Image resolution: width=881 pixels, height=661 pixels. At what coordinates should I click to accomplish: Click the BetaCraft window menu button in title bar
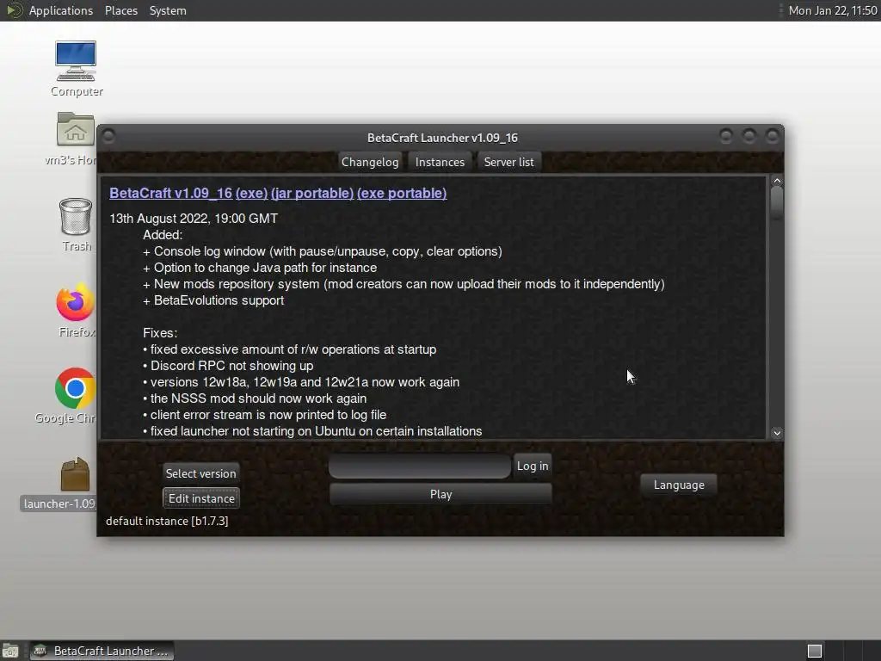[x=109, y=136]
